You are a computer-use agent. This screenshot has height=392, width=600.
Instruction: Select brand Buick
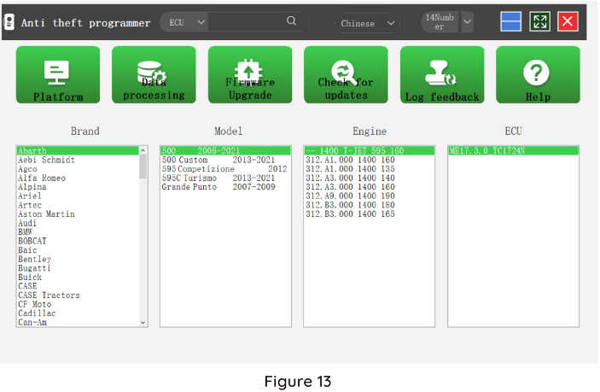[x=78, y=277]
